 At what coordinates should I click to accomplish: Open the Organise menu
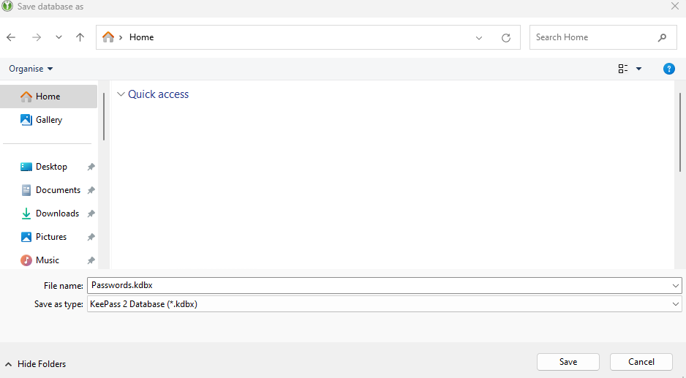[31, 69]
